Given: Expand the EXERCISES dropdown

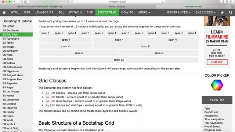Looking at the screenshot, I should point(205,12).
